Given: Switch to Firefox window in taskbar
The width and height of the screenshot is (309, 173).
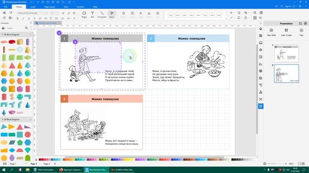Looking at the screenshot, I should pyautogui.click(x=70, y=170).
